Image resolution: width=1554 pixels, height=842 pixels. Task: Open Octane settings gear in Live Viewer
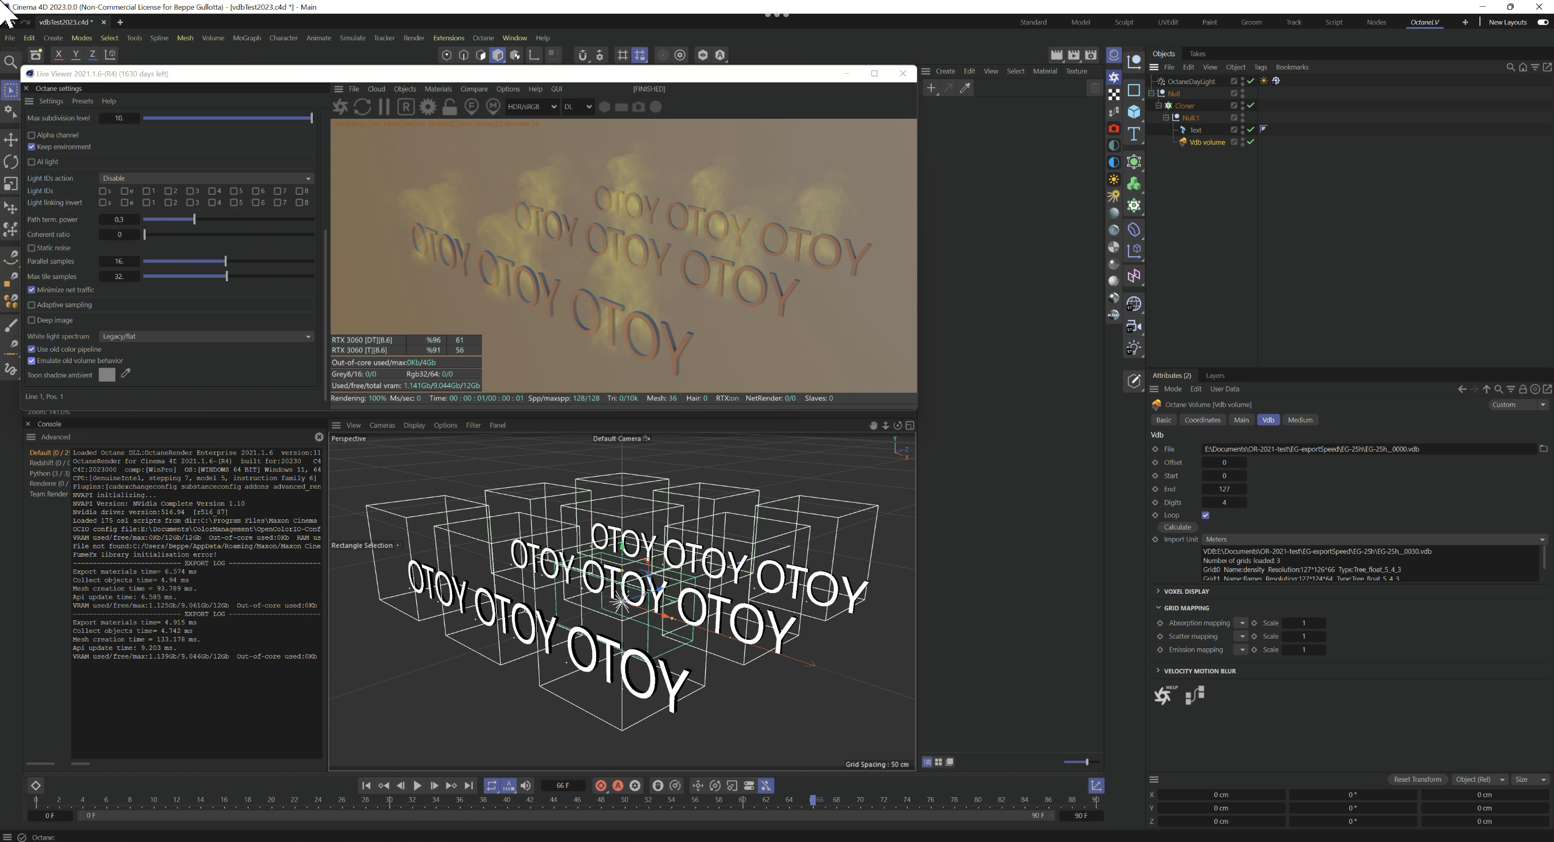(428, 107)
